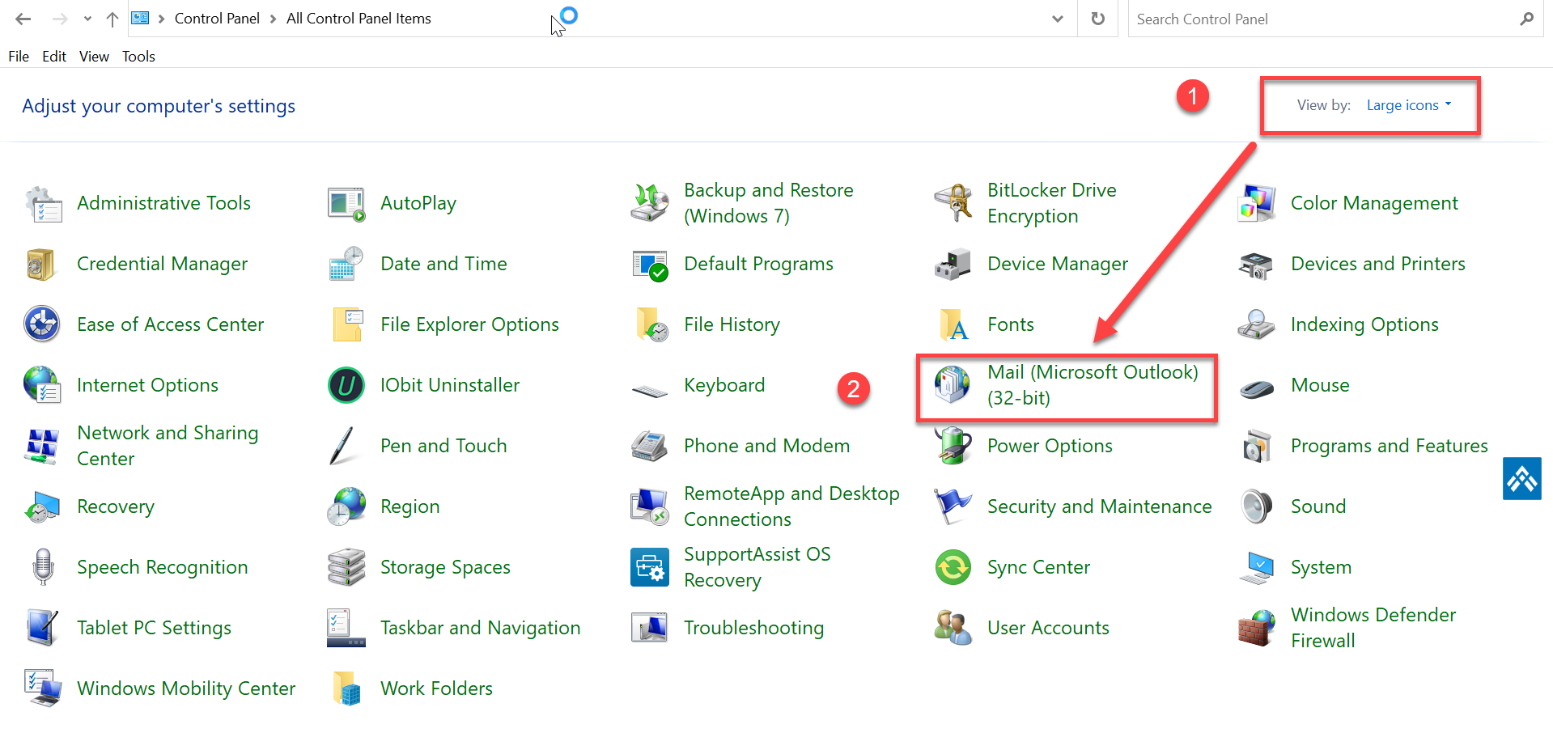The image size is (1553, 750).
Task: Click the Recovery icon
Action: point(43,506)
